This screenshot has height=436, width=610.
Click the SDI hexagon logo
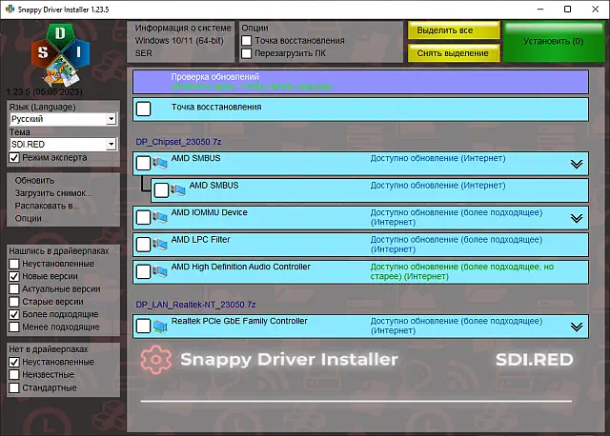60,54
